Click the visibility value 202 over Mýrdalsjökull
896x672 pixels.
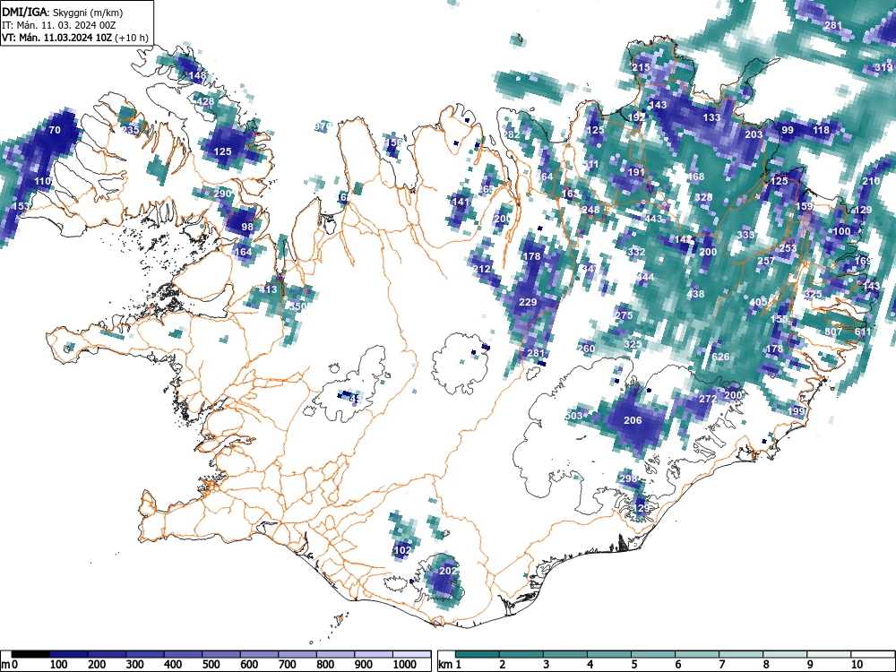pyautogui.click(x=449, y=571)
